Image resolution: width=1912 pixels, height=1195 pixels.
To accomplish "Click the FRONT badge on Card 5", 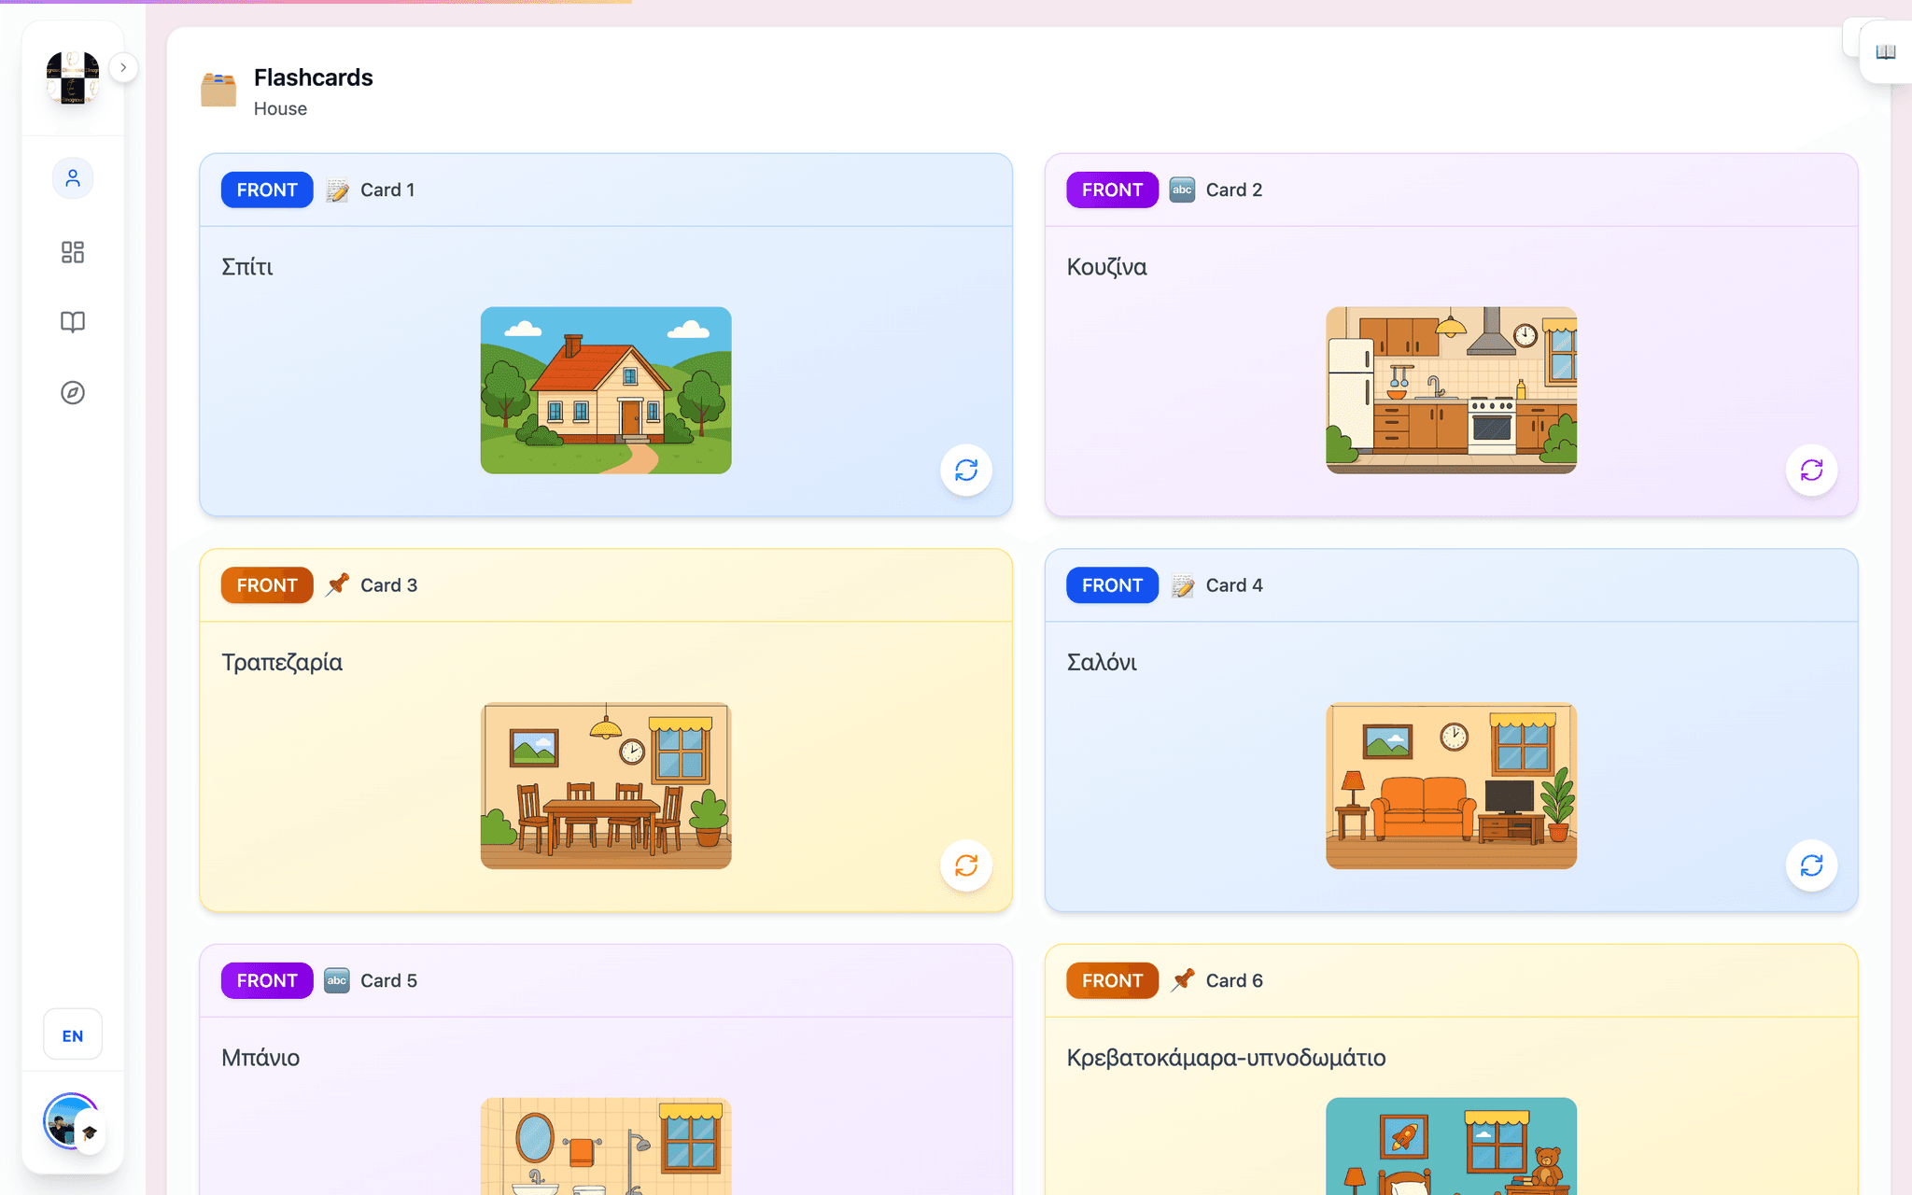I will pyautogui.click(x=267, y=980).
